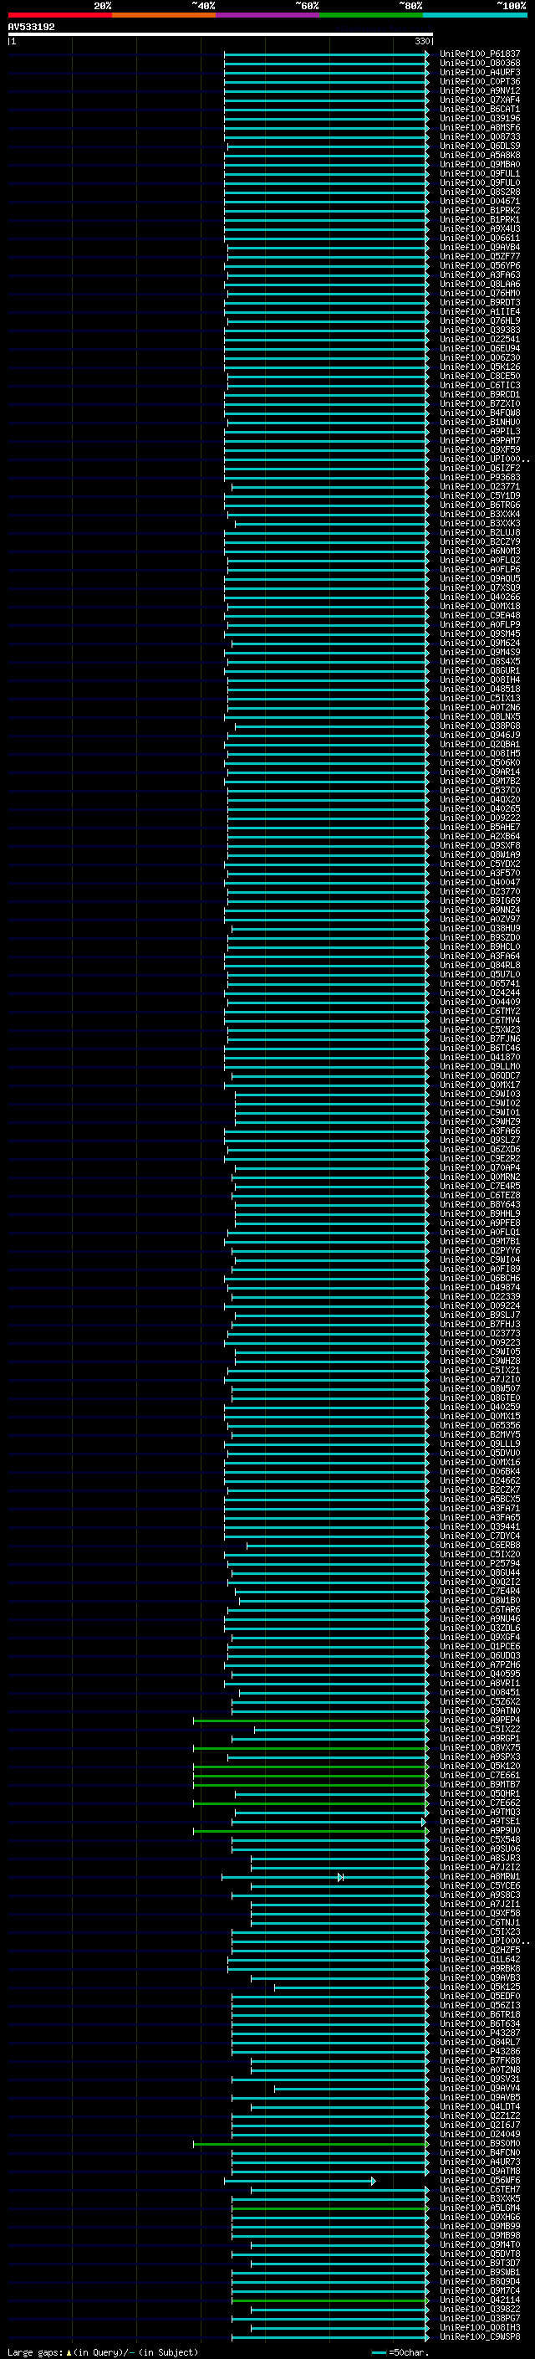Open hit UniRef100_A9NV12
Image resolution: width=535 pixels, height=2359 pixels.
[479, 90]
